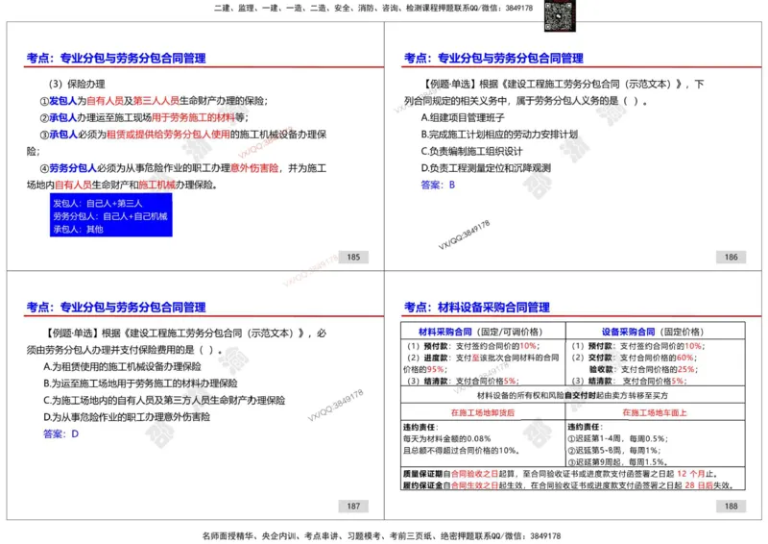The image size is (768, 544).
Task: Click the line ①发包人为自有人员及第三人人员
Action: click(154, 101)
